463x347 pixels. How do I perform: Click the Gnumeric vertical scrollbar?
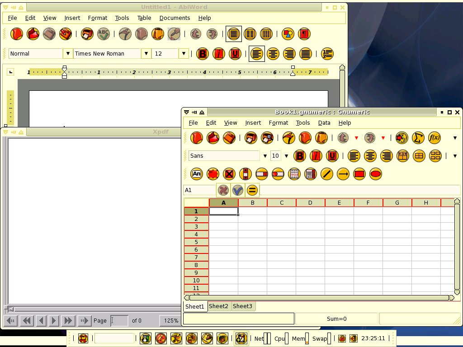click(457, 247)
